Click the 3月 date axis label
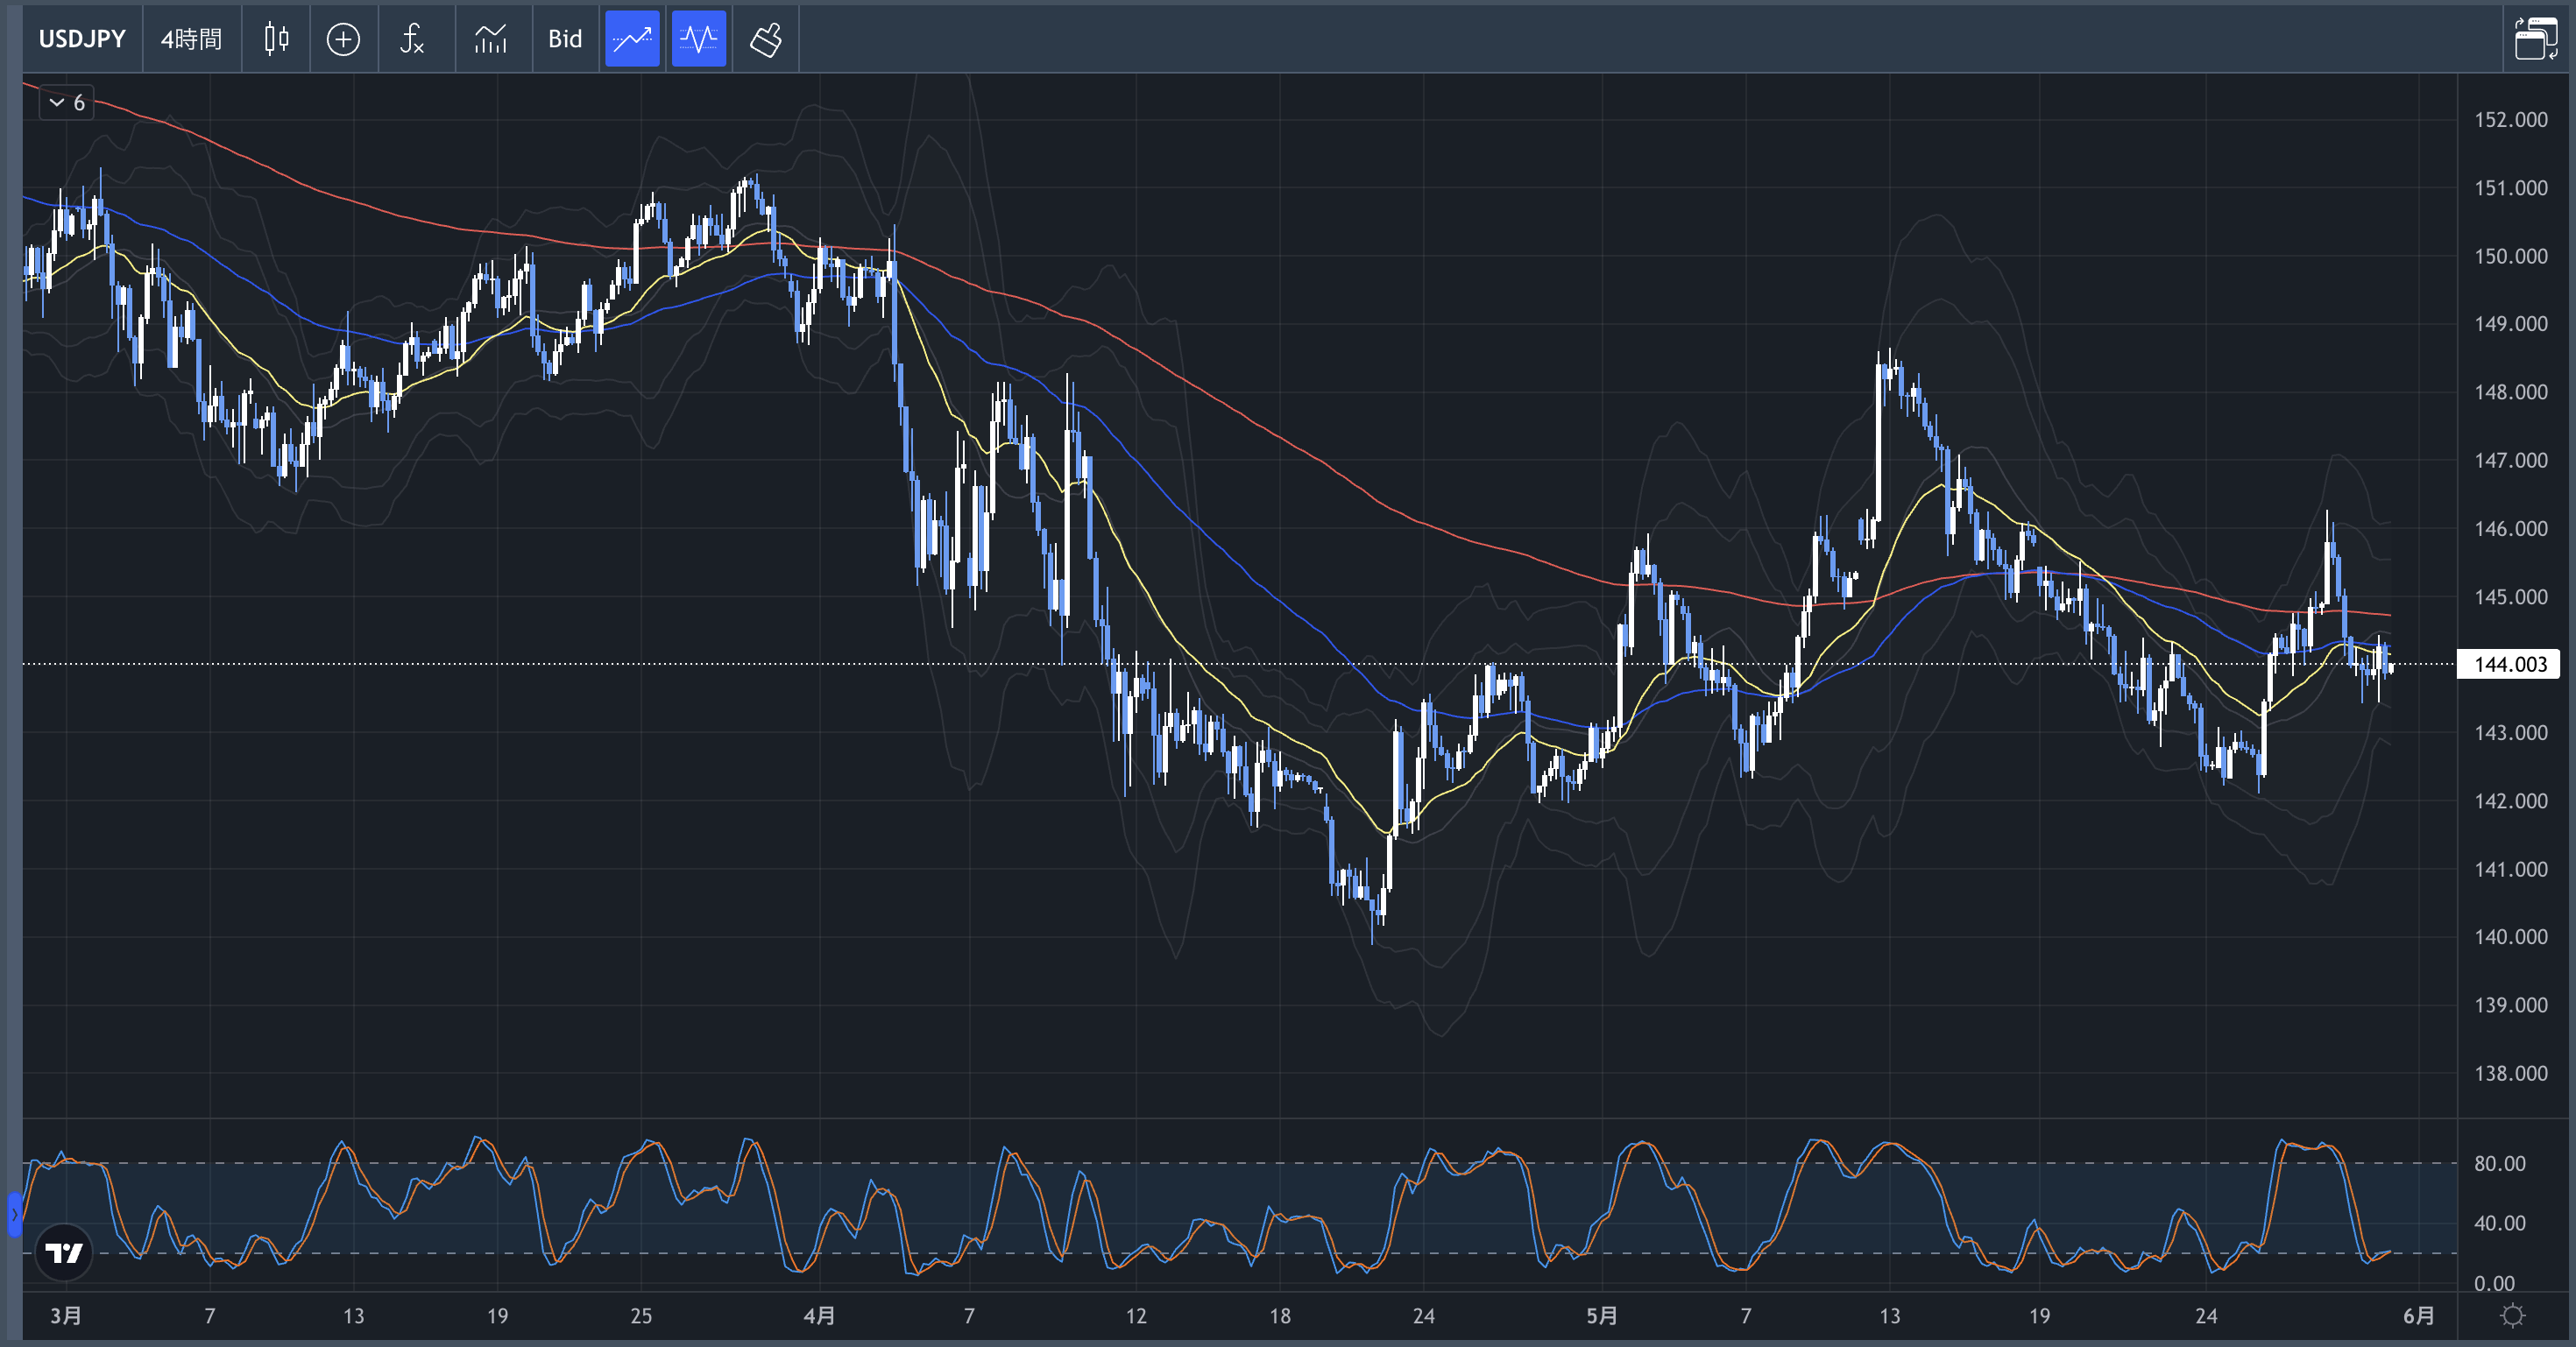Viewport: 2576px width, 1347px height. pos(66,1315)
